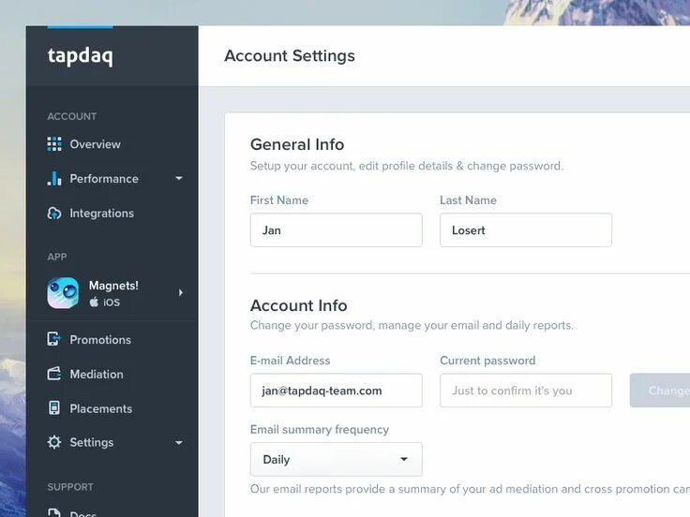Open the Placements menu item
This screenshot has height=517, width=690.
(x=100, y=408)
